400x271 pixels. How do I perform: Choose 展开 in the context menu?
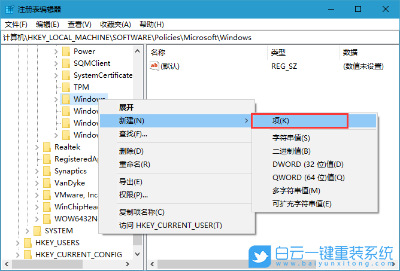177,107
